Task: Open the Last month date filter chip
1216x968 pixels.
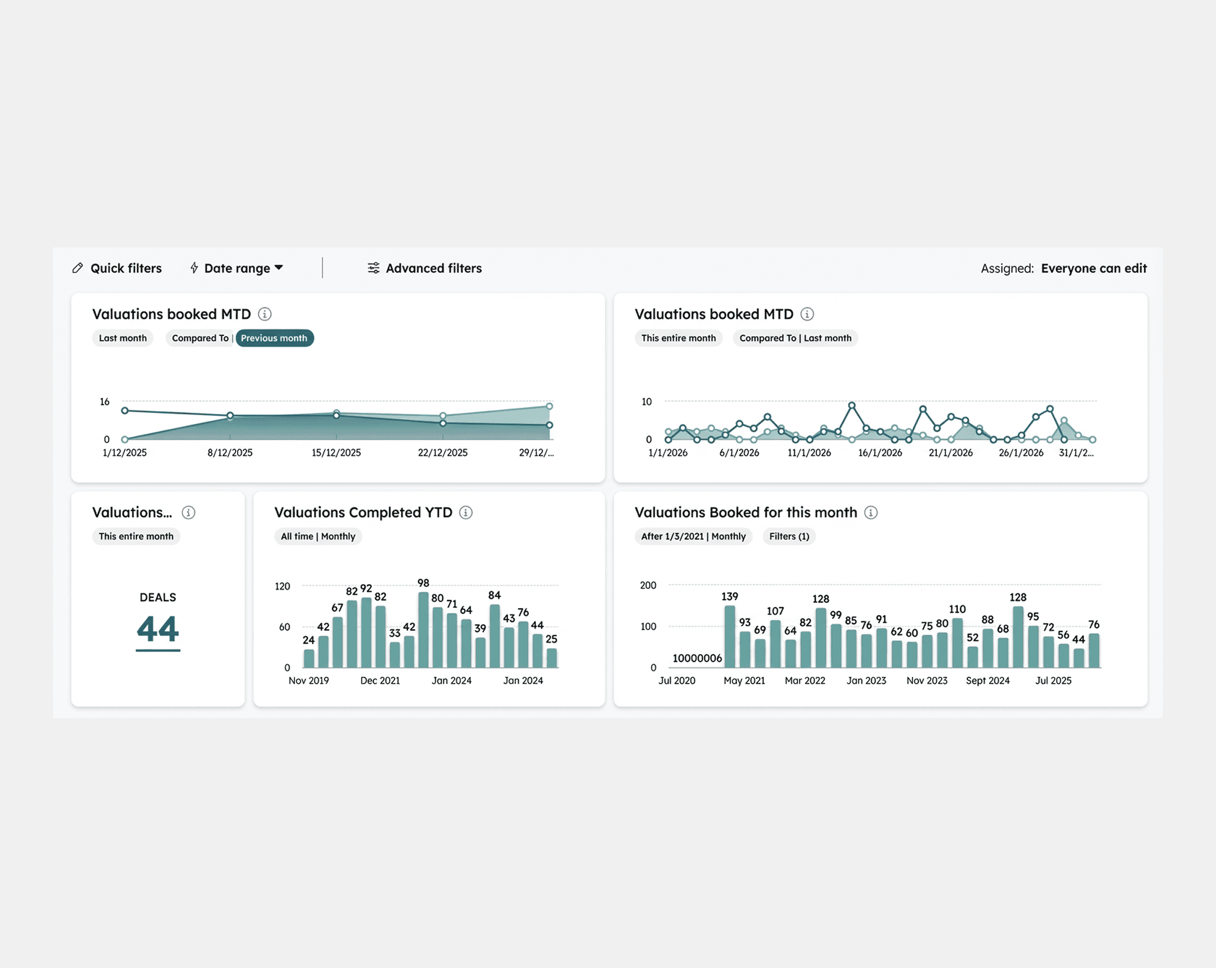Action: point(122,338)
